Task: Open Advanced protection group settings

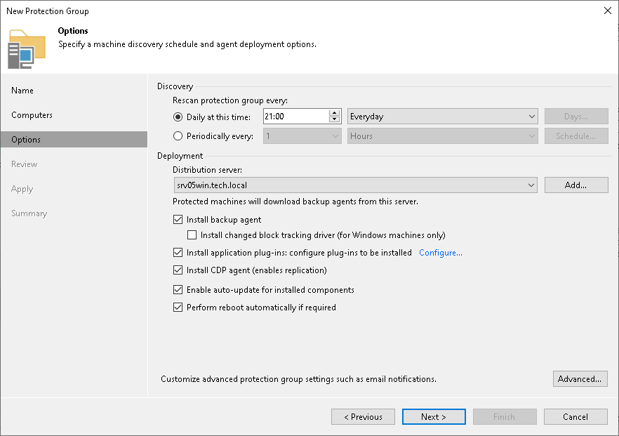Action: point(580,378)
